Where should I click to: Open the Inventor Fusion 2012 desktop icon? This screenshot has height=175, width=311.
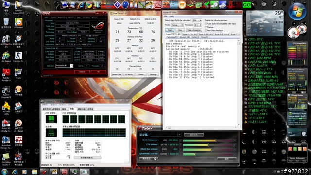[x=18, y=8]
